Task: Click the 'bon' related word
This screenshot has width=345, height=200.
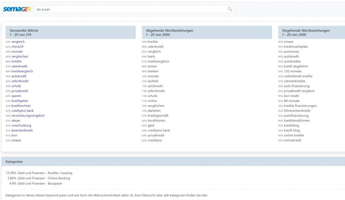Action: pos(14,135)
